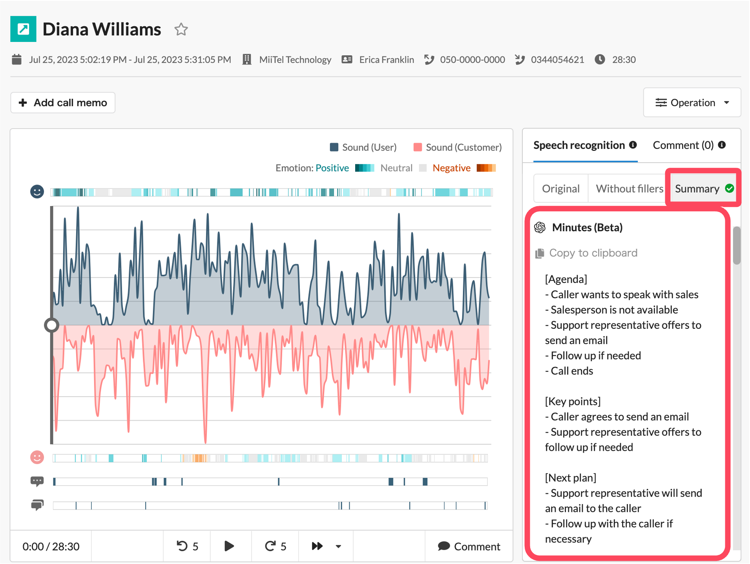Select the Without fillers tab
This screenshot has height=564, width=750.
(x=629, y=189)
